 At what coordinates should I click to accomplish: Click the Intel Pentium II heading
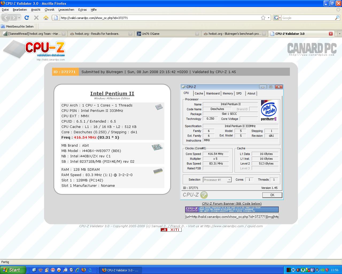click(112, 93)
